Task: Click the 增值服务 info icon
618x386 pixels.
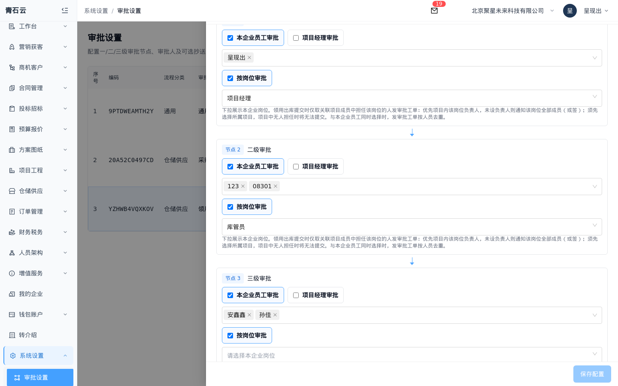Action: tap(12, 273)
